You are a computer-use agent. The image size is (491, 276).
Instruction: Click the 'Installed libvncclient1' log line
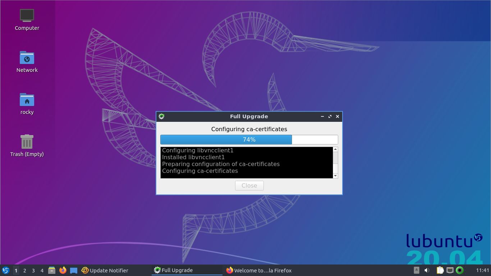click(193, 157)
